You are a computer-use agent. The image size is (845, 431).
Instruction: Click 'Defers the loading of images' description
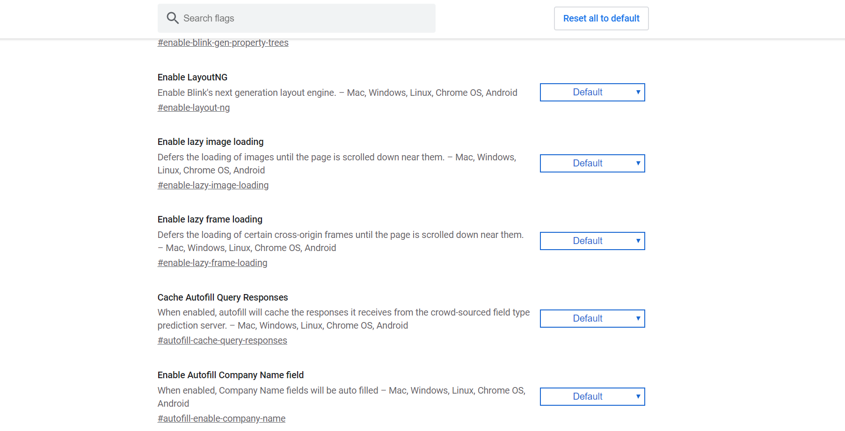point(337,164)
